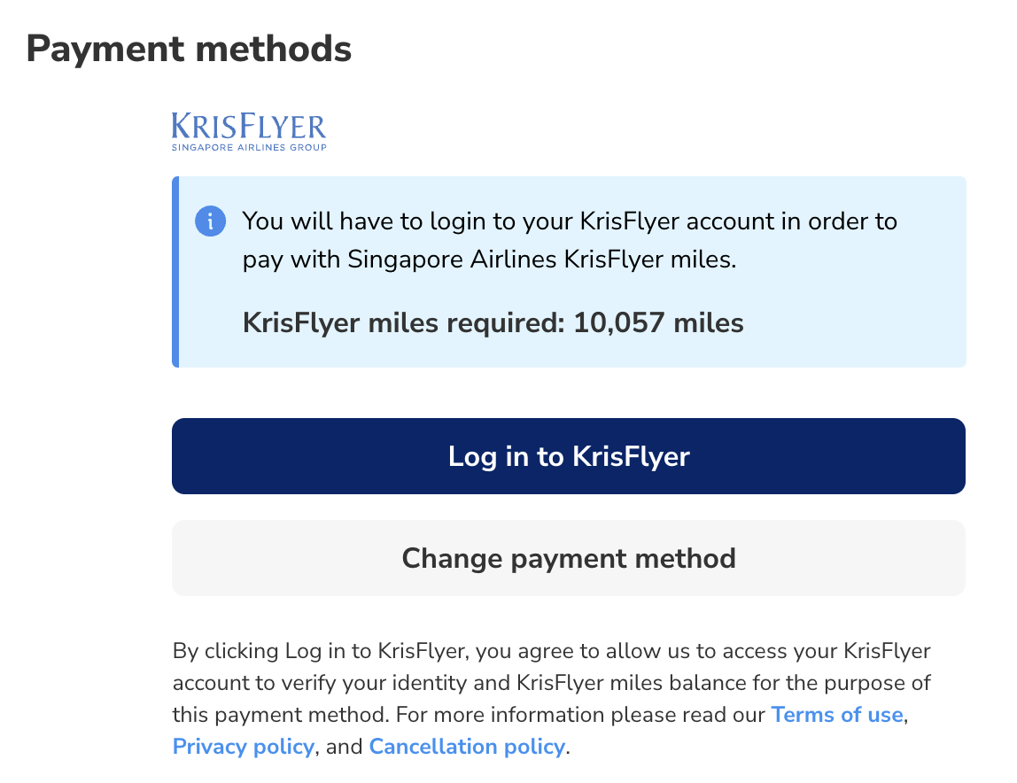The image size is (1017, 783).
Task: Click the 'You will have to login' notice line
Action: [570, 221]
